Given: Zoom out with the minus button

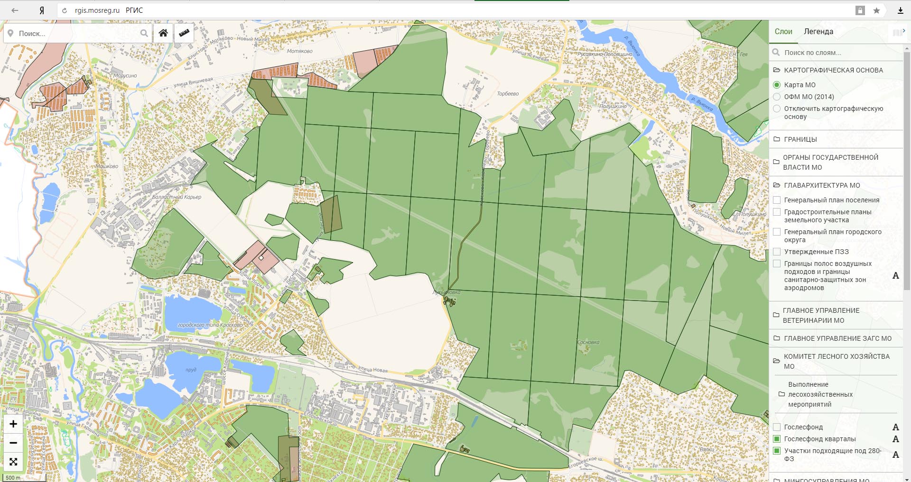Looking at the screenshot, I should [13, 443].
